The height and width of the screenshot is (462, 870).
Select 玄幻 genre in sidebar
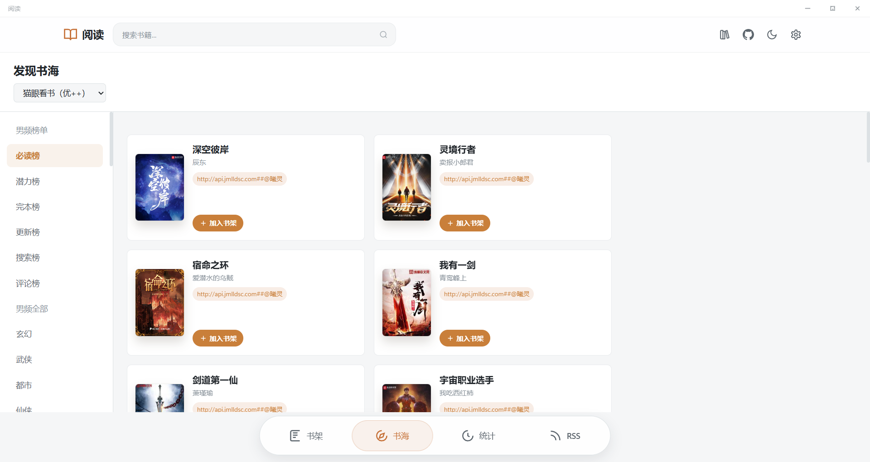tap(55, 334)
